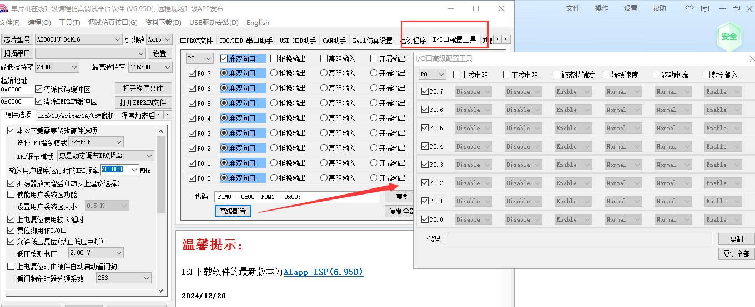Open 资料下载(D) menu
Viewport: 755px width, 307px height.
[x=163, y=23]
